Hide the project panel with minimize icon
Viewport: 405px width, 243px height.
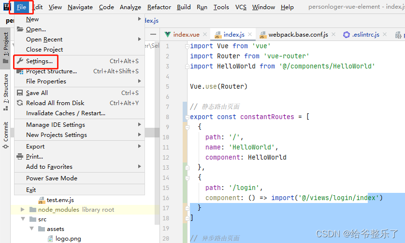tap(153, 34)
